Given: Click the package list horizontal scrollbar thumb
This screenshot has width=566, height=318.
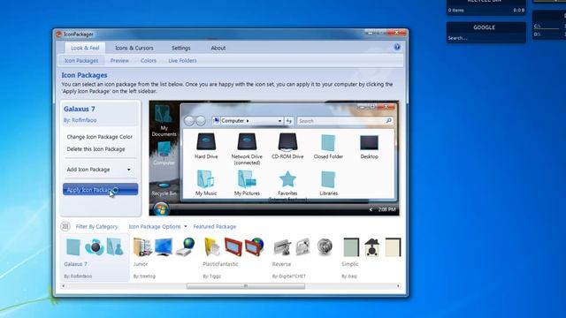Looking at the screenshot, I should coord(246,286).
